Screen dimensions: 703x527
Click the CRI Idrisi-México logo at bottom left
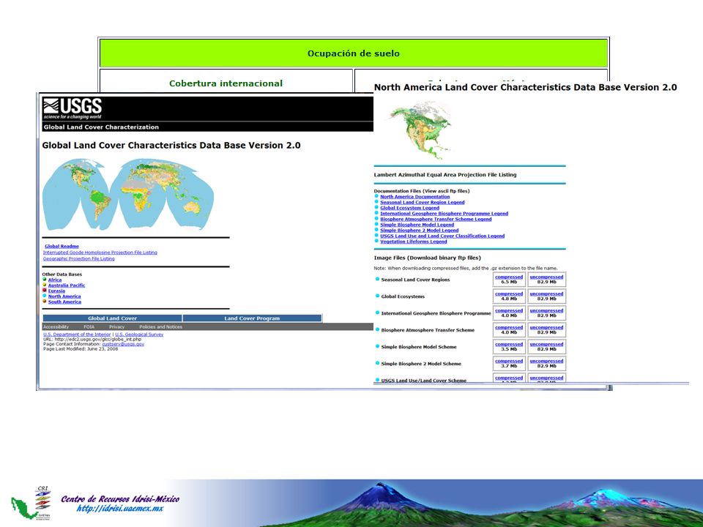(31, 504)
